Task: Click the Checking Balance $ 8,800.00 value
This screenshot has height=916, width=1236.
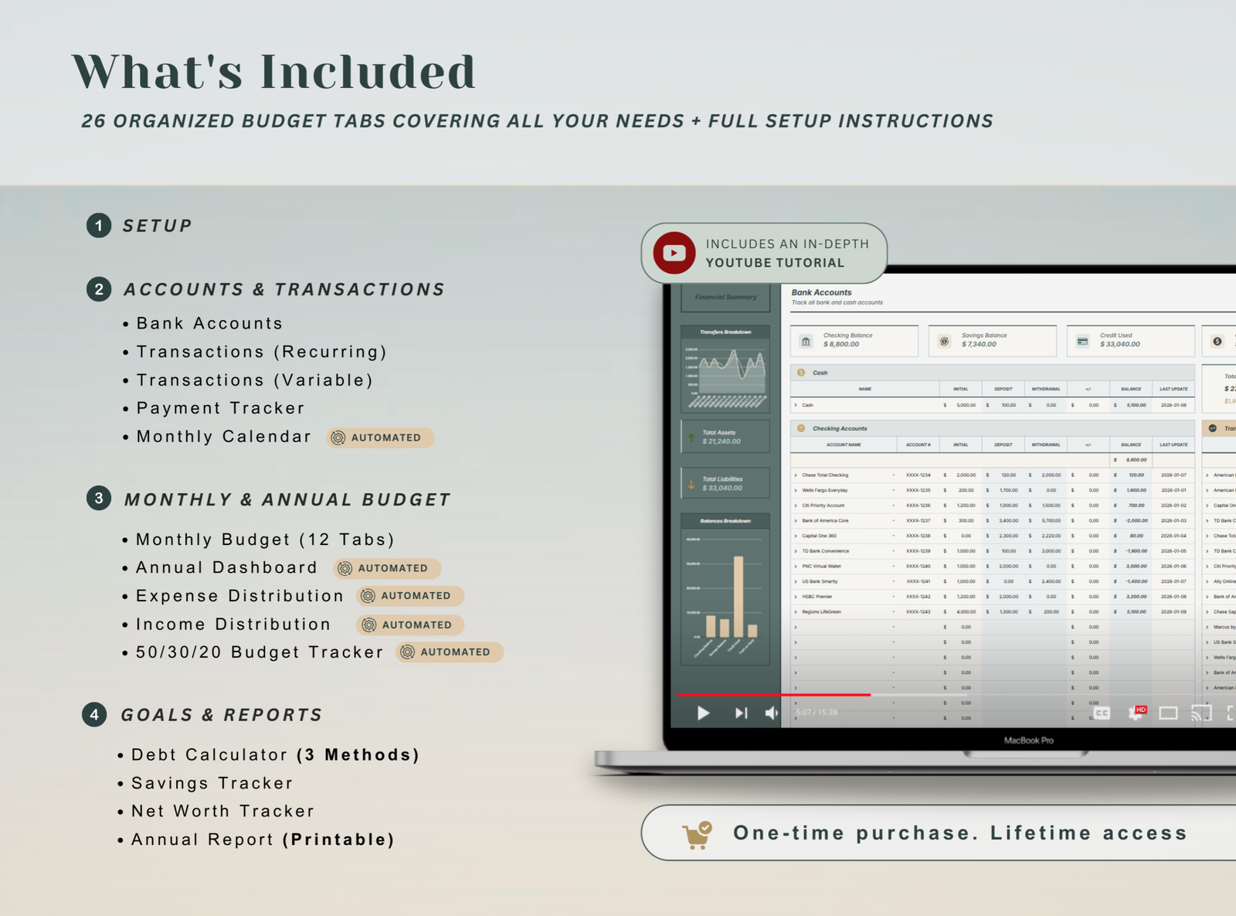Action: pyautogui.click(x=841, y=345)
